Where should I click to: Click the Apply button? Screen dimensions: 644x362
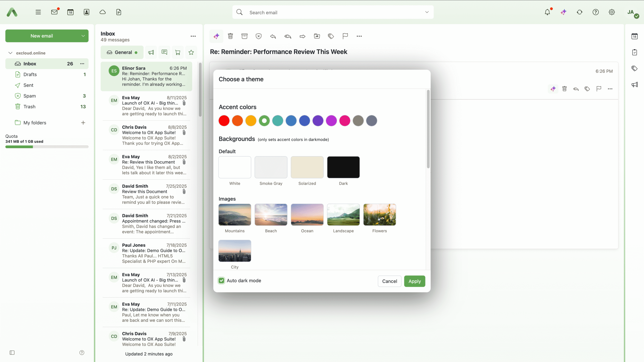pyautogui.click(x=415, y=281)
